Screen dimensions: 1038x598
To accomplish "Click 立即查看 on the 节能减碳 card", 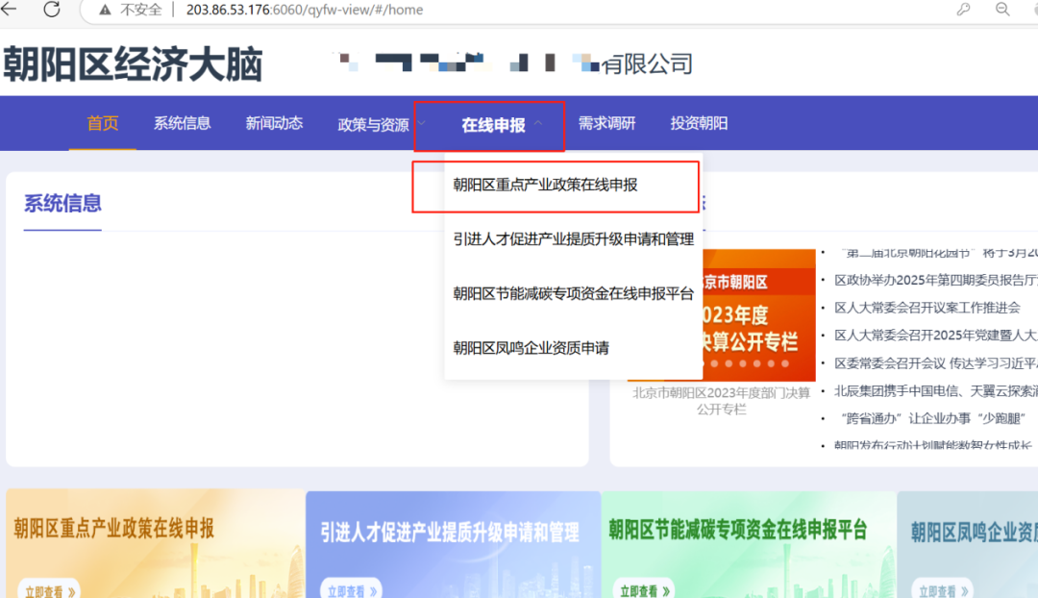I will pyautogui.click(x=645, y=590).
